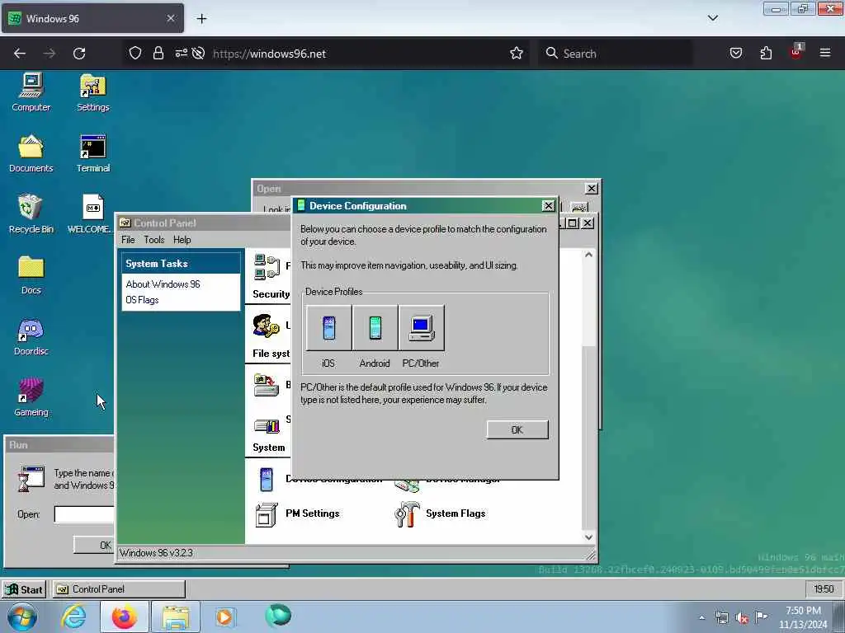Select the Android device profile
The image size is (845, 633).
375,328
